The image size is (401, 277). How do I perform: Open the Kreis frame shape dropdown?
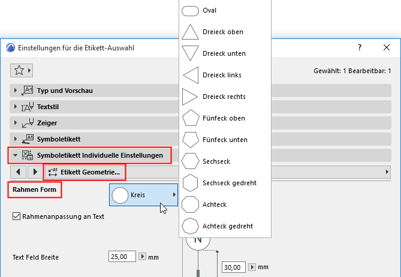point(143,195)
